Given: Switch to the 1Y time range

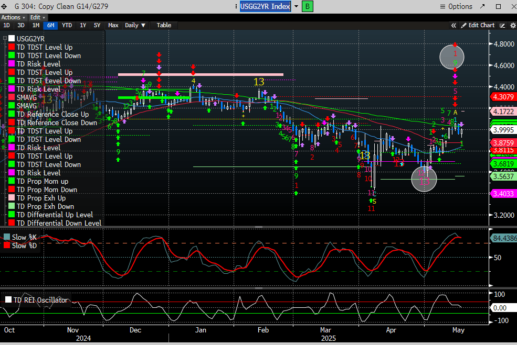Looking at the screenshot, I should click(x=83, y=25).
